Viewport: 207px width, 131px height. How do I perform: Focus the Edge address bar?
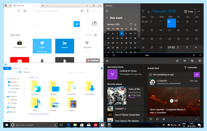[x=55, y=11]
